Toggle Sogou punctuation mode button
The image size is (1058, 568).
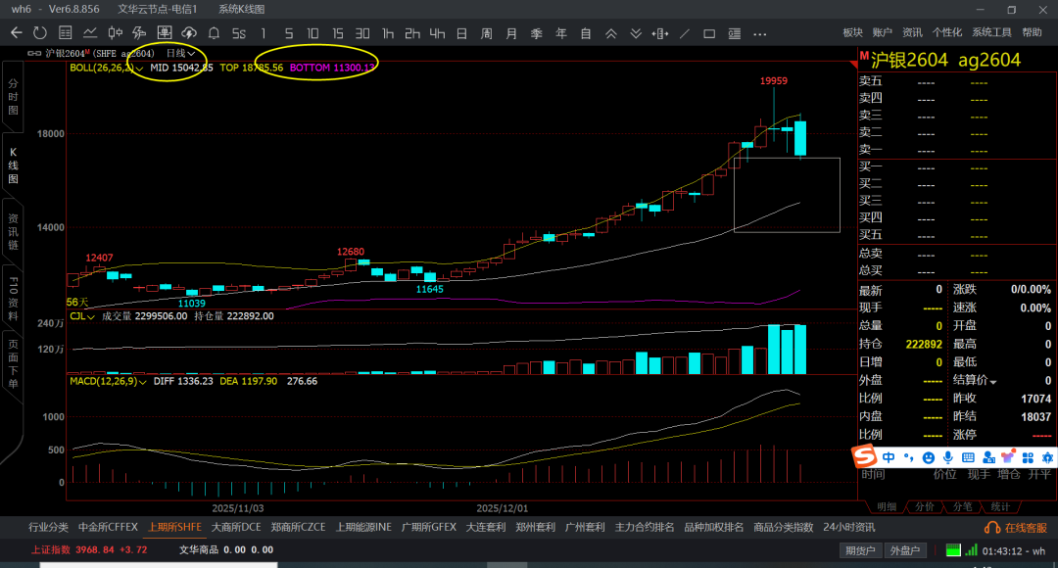(x=909, y=458)
